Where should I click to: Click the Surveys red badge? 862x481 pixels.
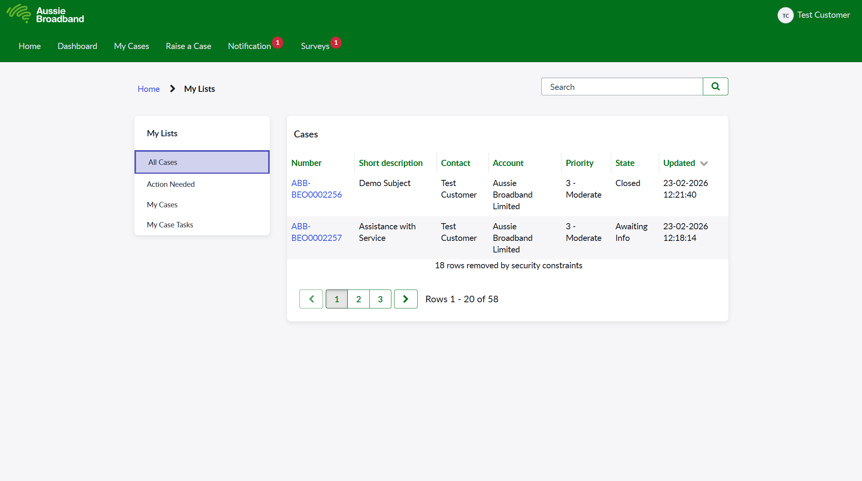(336, 42)
